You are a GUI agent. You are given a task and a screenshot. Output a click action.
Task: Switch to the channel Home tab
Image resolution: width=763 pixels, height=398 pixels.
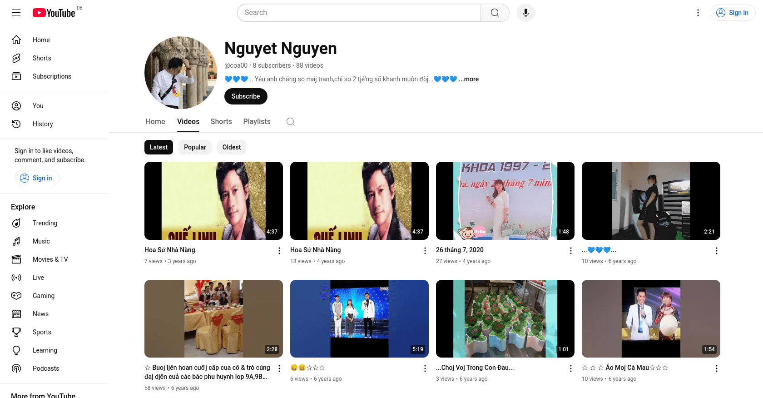pos(155,122)
